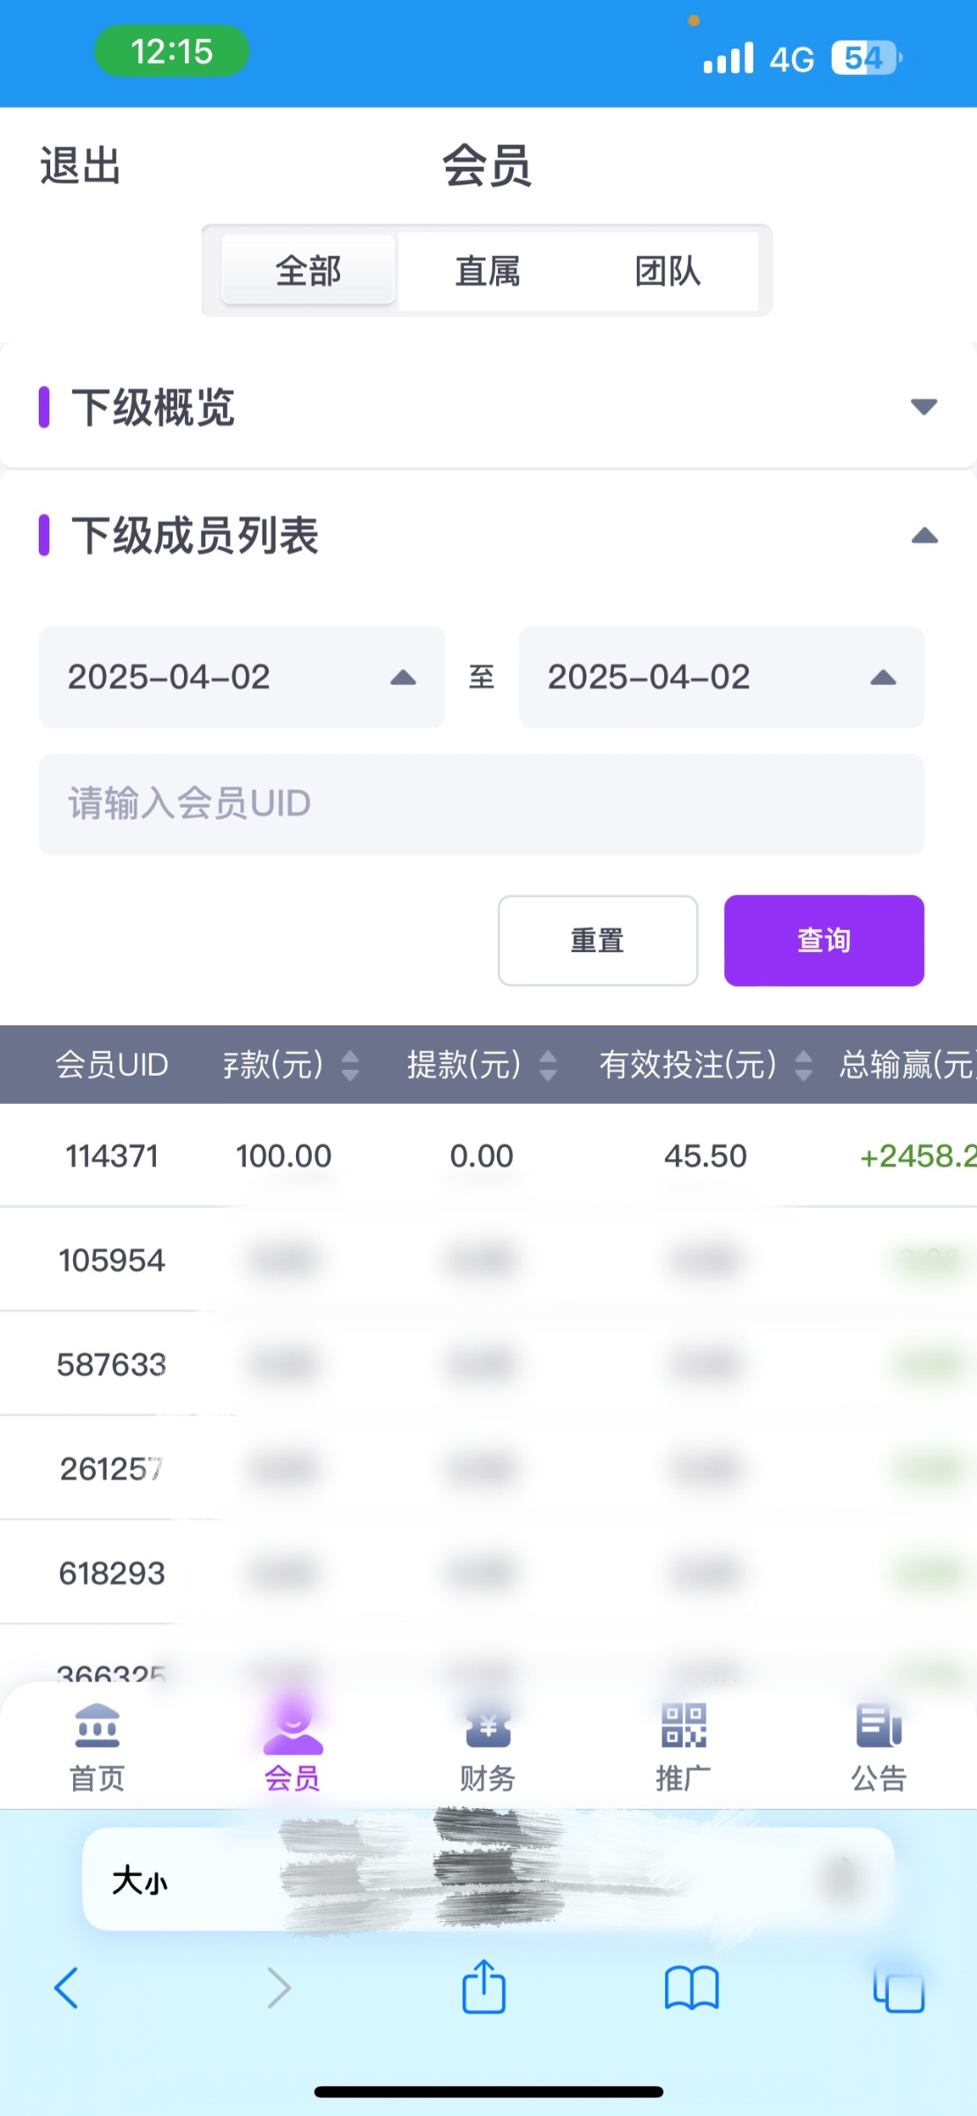
Task: Collapse the 下级成员列表 section
Action: click(923, 535)
